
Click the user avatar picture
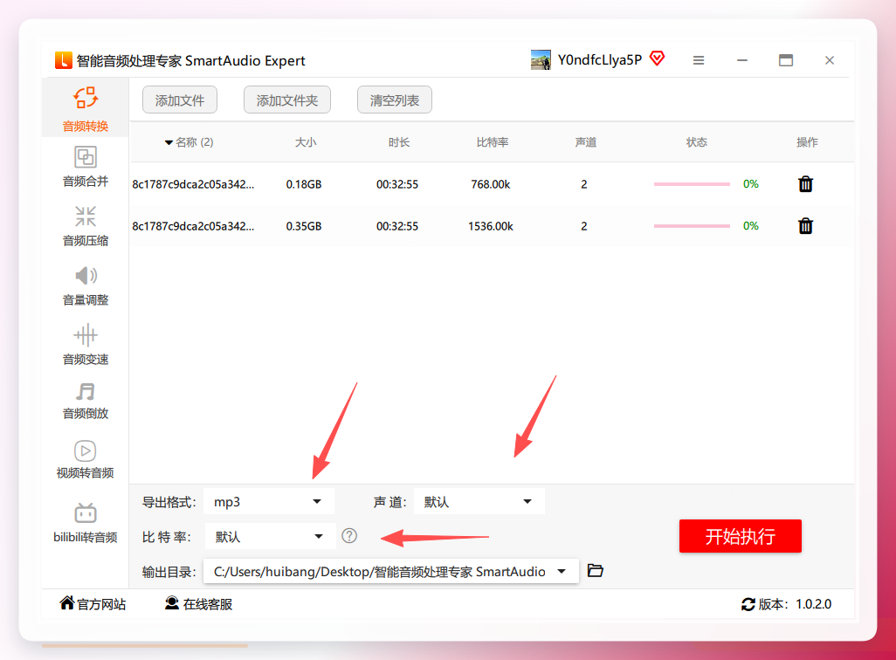[x=541, y=60]
